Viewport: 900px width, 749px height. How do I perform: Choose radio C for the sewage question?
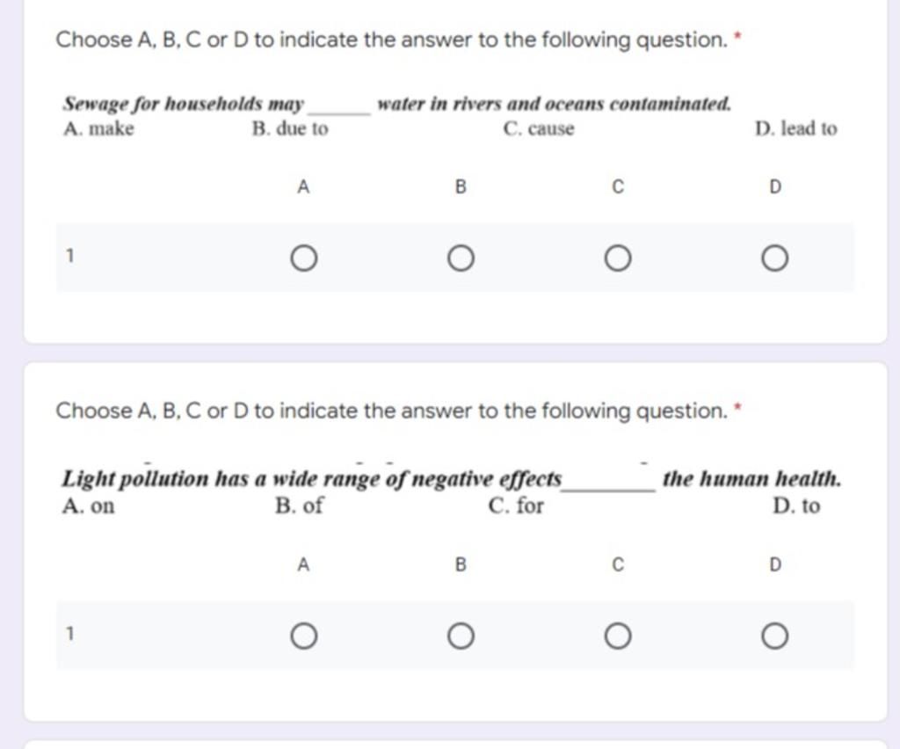(618, 258)
